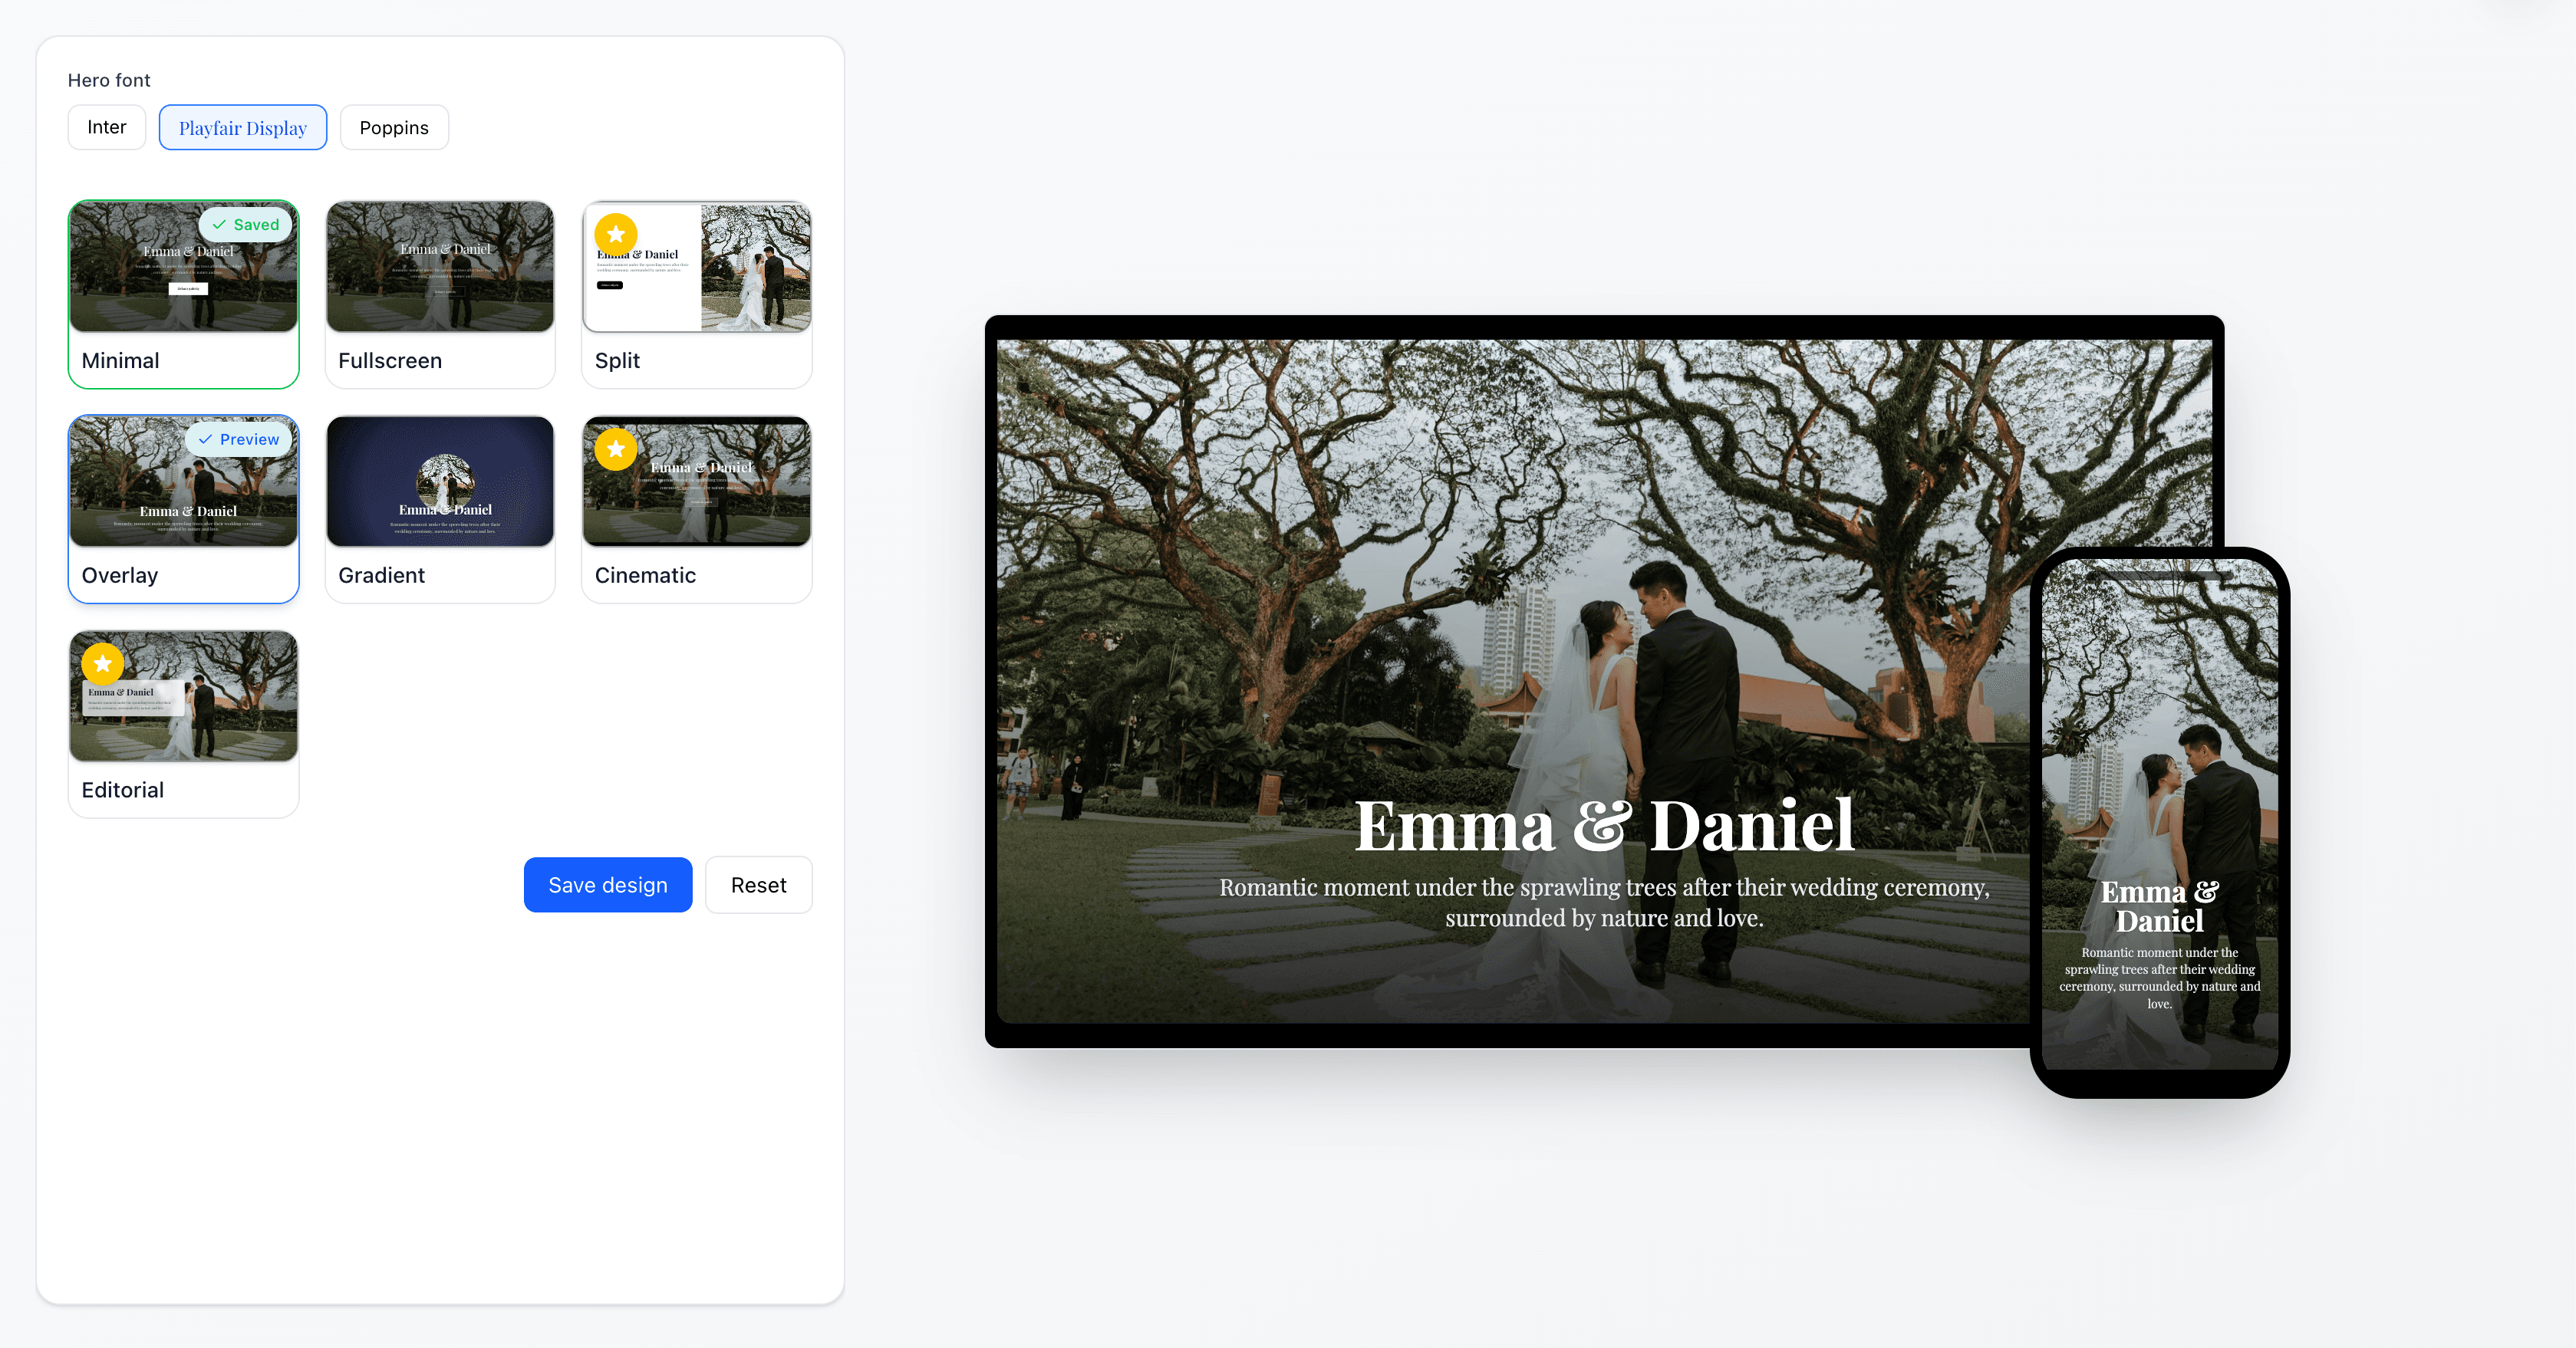Click the star badge on Split layout

(616, 234)
